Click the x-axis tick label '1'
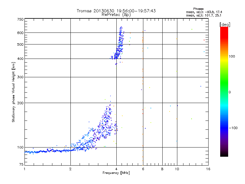245x184 pixels. 24,169
